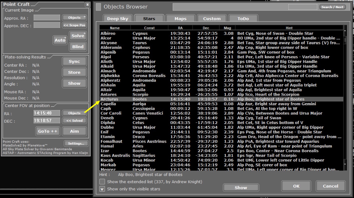This screenshot has width=354, height=198.
Task: Click the Solve button in Point Craft
Action: [78, 36]
